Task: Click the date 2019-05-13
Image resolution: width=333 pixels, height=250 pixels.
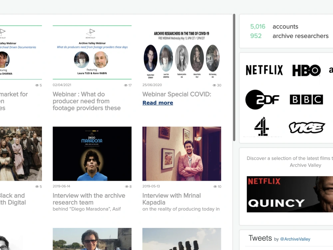Action: (x=151, y=186)
